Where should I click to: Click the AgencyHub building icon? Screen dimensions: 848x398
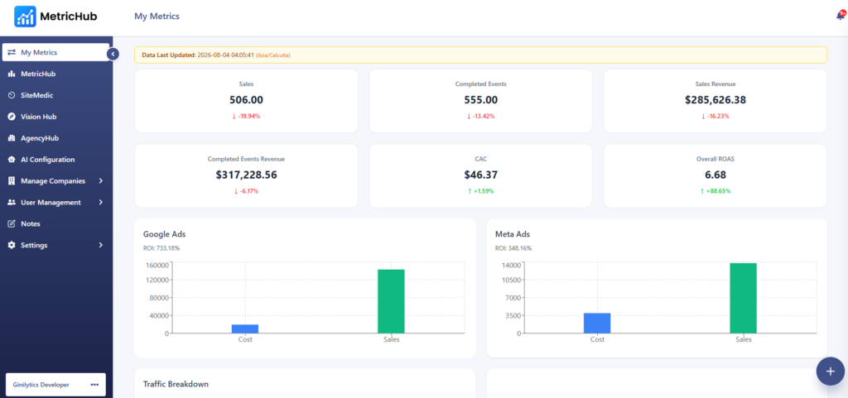tap(12, 138)
